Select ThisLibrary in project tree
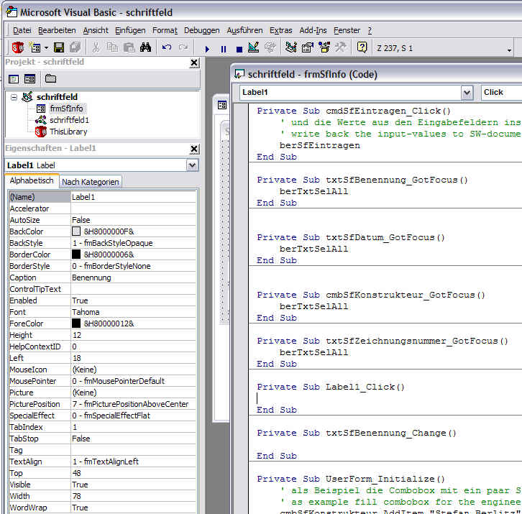The image size is (522, 514). click(x=69, y=132)
